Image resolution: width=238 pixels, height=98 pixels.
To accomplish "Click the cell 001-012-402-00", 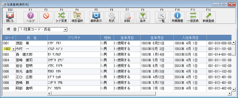I will [x=219, y=88].
